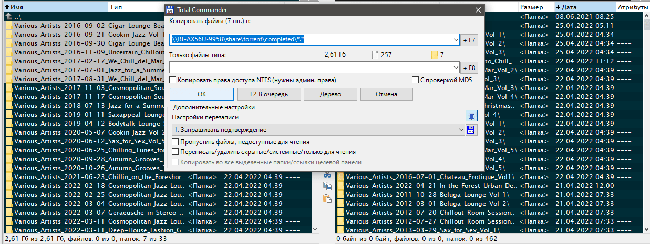The height and width of the screenshot is (244, 650).
Task: Enable copying NTFS access rights
Action: pos(173,80)
